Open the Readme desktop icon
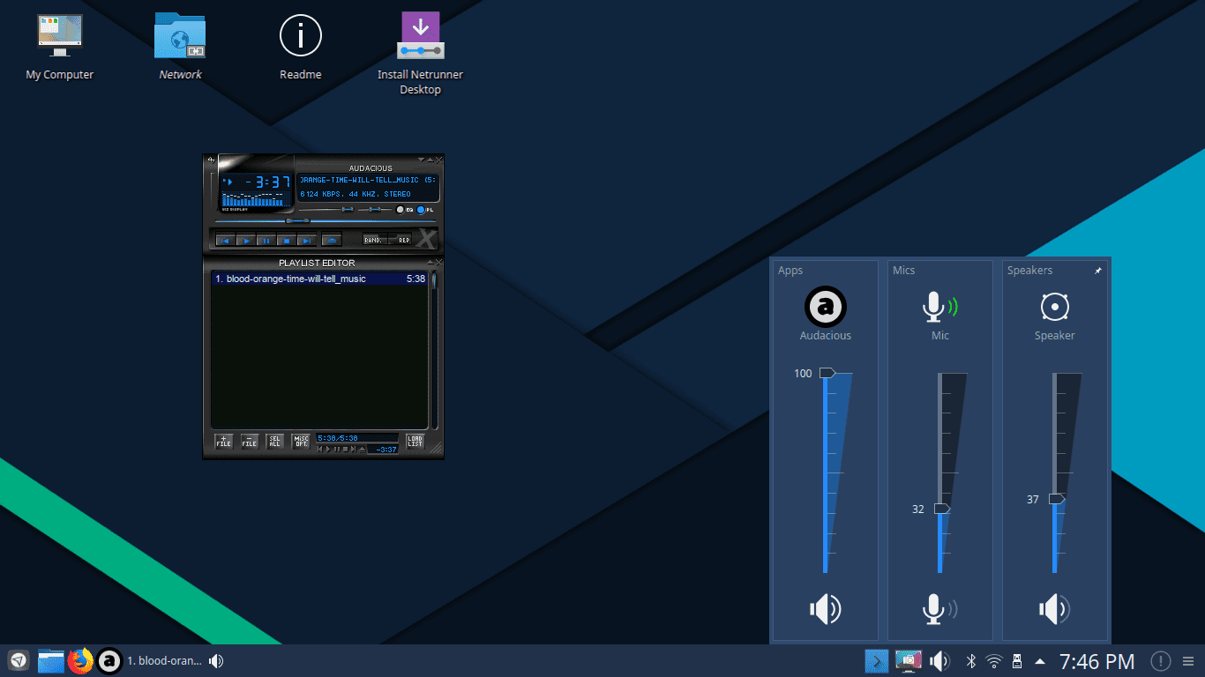Screen dimensions: 1205x677 [301, 36]
